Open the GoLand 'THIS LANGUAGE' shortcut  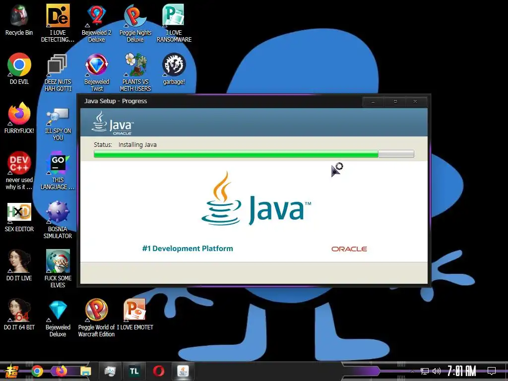[58, 171]
